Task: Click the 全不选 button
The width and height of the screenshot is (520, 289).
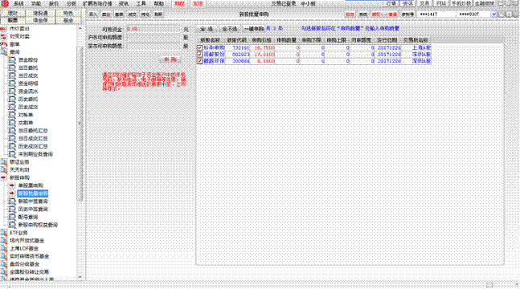Action: (230, 29)
